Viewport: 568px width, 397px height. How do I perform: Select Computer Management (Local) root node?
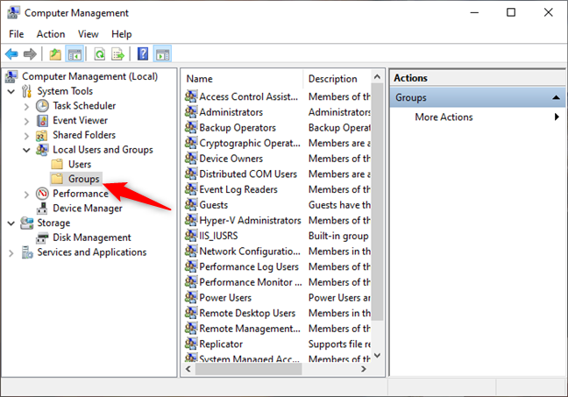89,76
